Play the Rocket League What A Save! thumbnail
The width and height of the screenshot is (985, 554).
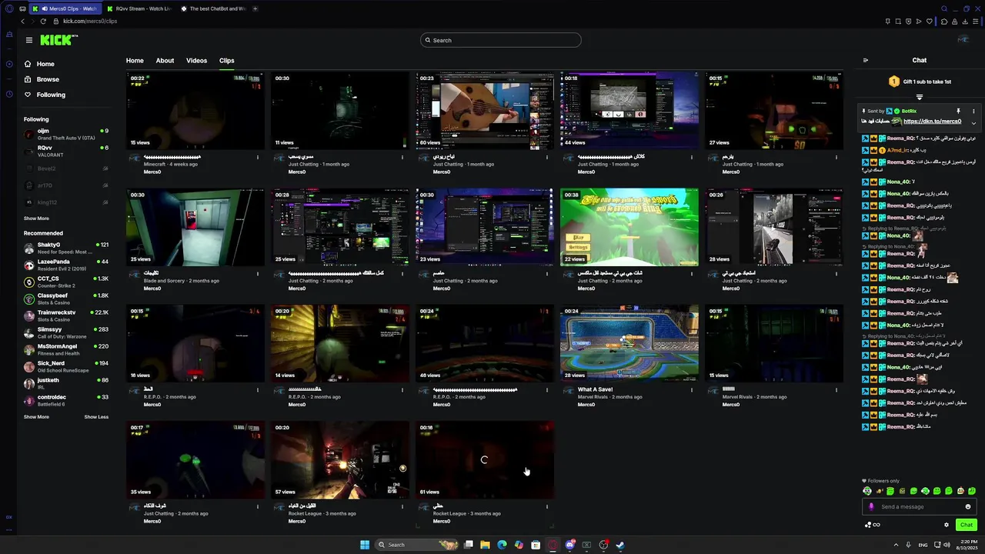coord(629,343)
